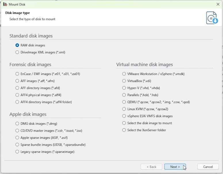Click the disk image download icon in header

[x=212, y=18]
